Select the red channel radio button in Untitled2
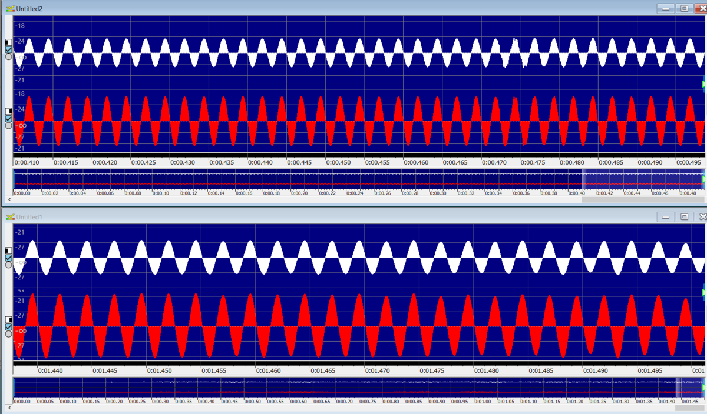Screen dimensions: 707x414 click(x=8, y=125)
